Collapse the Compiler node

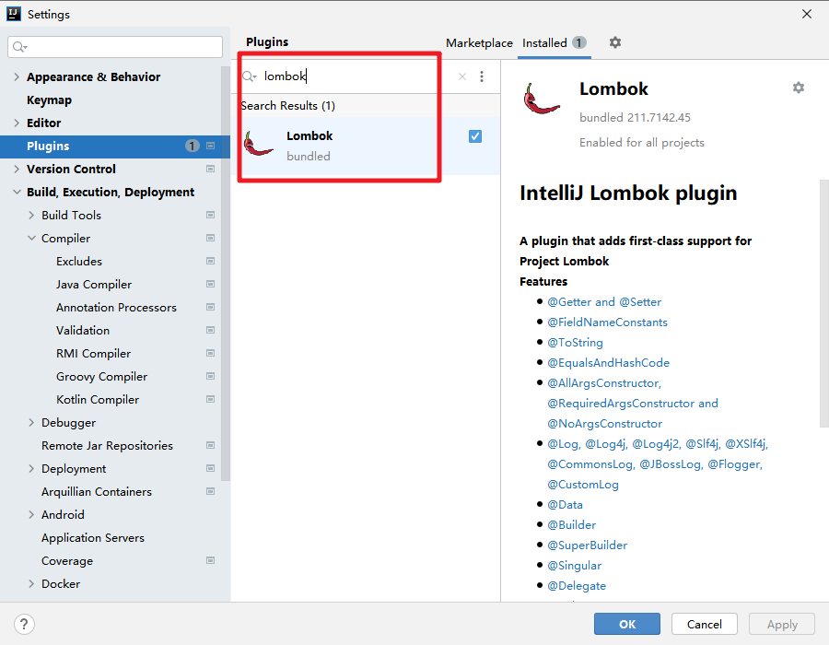(x=31, y=239)
